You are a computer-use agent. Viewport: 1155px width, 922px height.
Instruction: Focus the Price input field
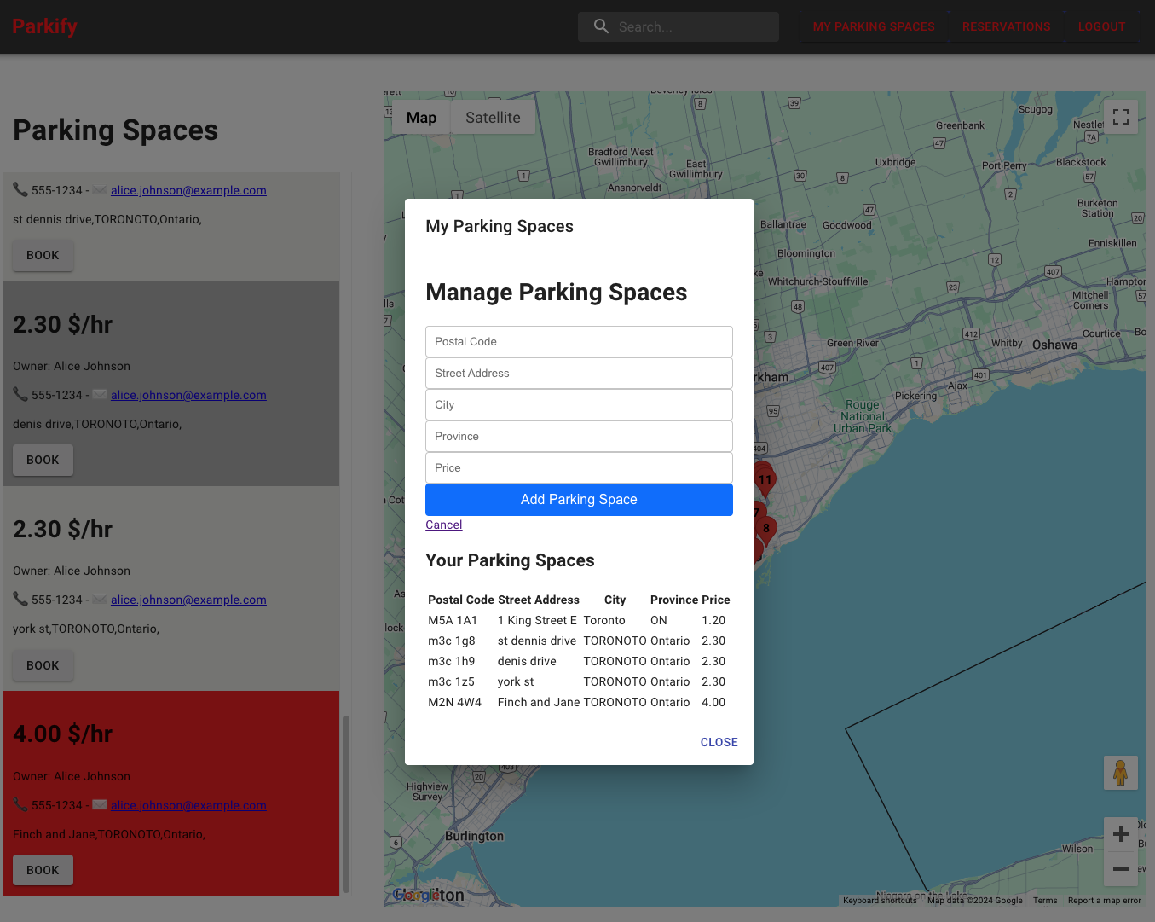tap(579, 467)
